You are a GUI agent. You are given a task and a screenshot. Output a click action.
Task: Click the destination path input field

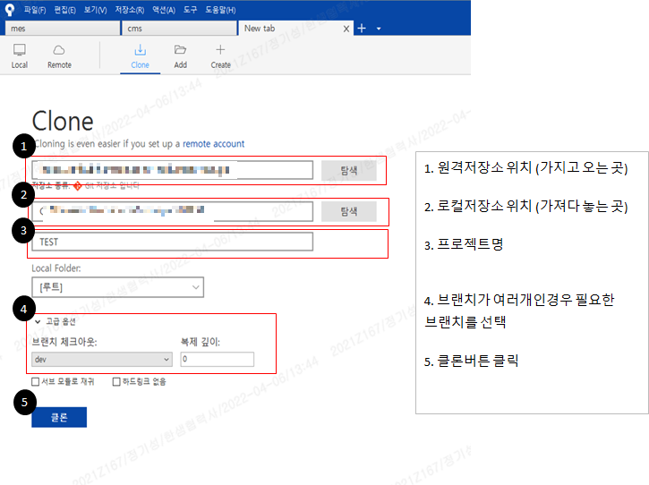click(172, 211)
